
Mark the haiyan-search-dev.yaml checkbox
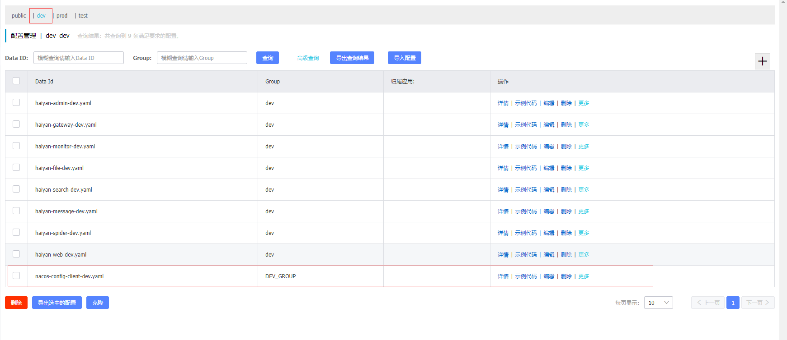coord(16,189)
